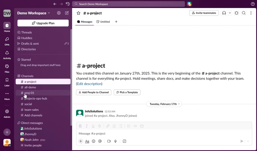Click the left sidebar vertical scrollbar
Screen dimensions: 257x151
pyautogui.click(x=71, y=75)
